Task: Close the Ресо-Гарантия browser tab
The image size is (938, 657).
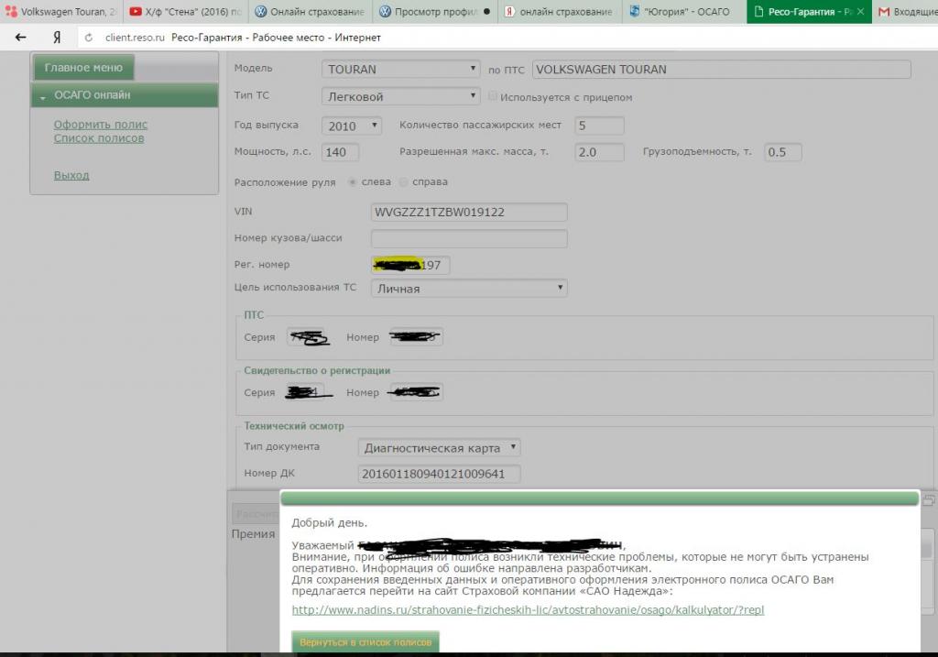Action: (x=860, y=11)
